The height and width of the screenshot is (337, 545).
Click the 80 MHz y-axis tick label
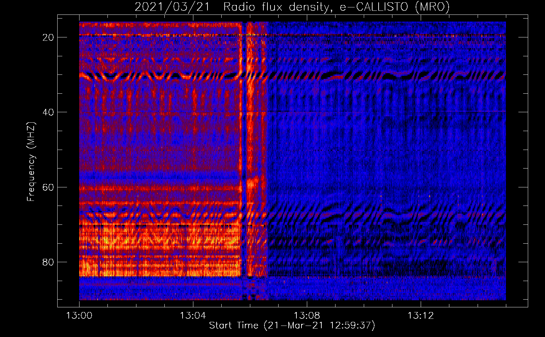pyautogui.click(x=49, y=262)
